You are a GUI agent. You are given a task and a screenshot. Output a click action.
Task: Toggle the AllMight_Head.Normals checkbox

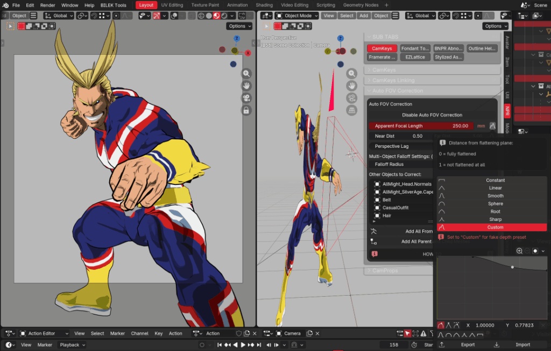point(377,184)
